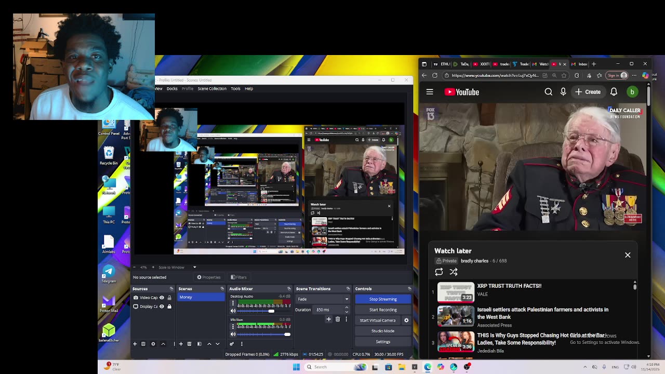The height and width of the screenshot is (374, 665).
Task: Open the YouTube guide hamburger menu
Action: (430, 92)
